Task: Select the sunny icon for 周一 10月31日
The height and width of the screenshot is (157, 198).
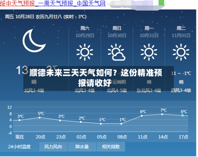Action: pyautogui.click(x=149, y=52)
